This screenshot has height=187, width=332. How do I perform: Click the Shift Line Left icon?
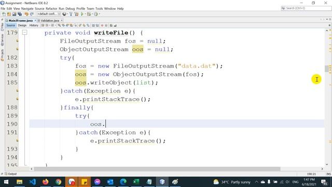point(93,25)
